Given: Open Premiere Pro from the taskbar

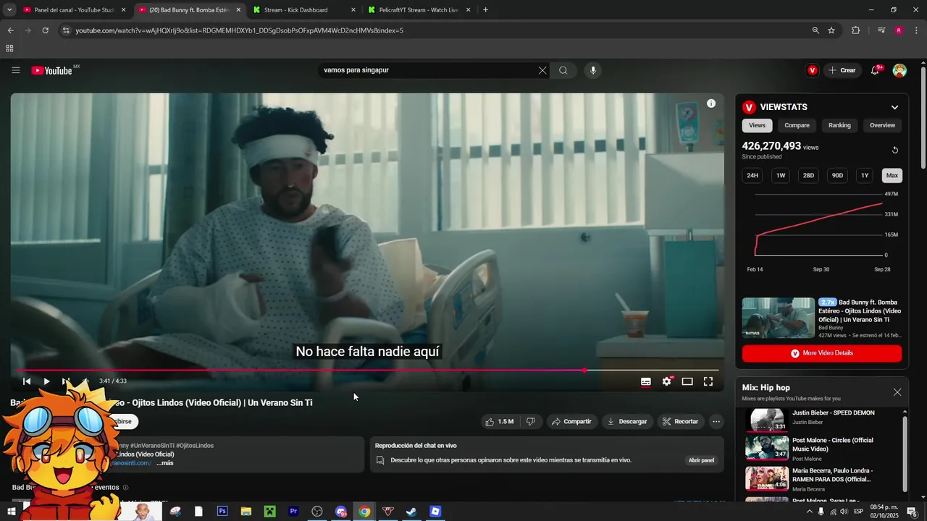Looking at the screenshot, I should (x=293, y=512).
